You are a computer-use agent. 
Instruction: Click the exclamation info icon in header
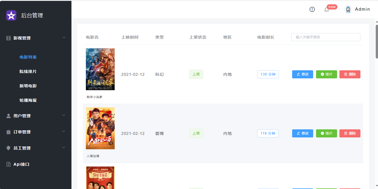pos(312,10)
